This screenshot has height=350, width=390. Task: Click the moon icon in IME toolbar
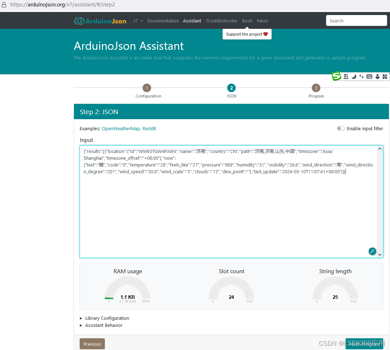pos(354,77)
